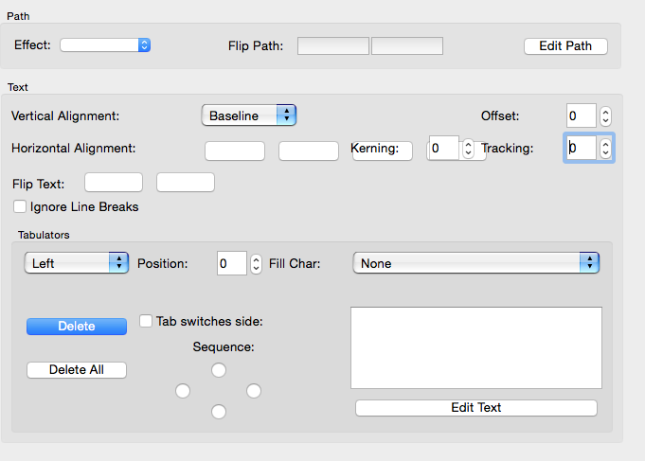Enable Ignore Line Breaks checkbox

pos(20,206)
